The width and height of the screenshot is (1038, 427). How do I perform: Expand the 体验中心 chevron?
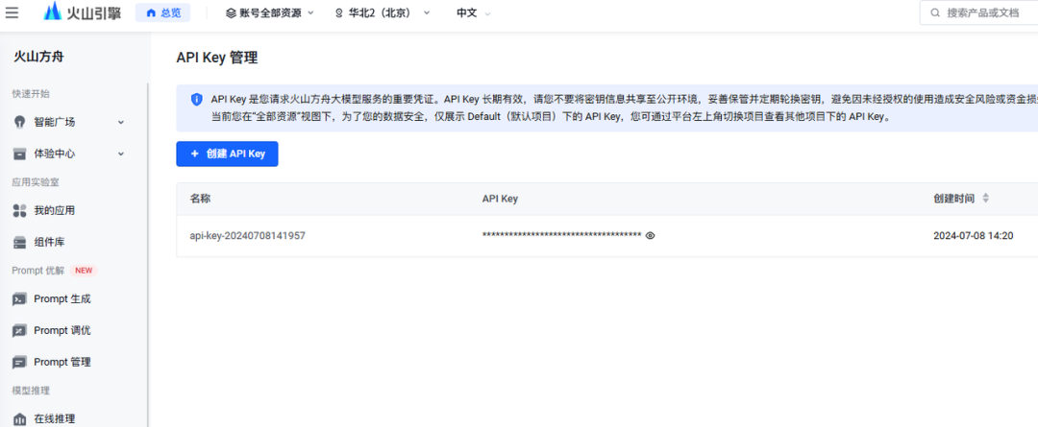coord(120,154)
